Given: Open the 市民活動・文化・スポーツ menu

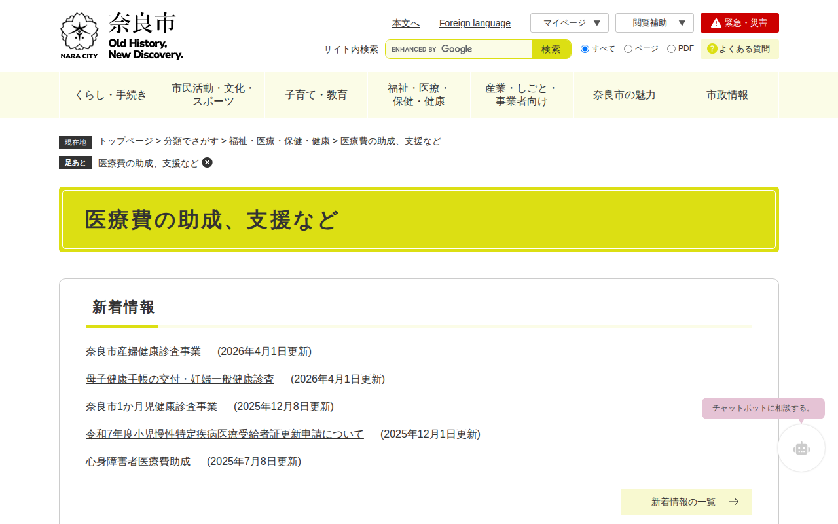Looking at the screenshot, I should [213, 95].
